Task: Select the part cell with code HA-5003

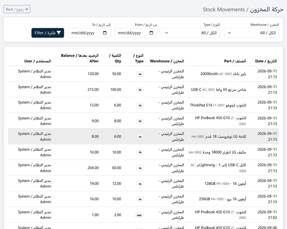Action: (x=217, y=152)
